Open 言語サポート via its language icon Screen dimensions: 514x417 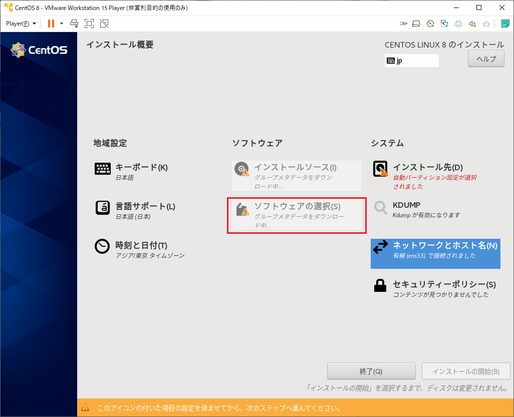point(103,206)
